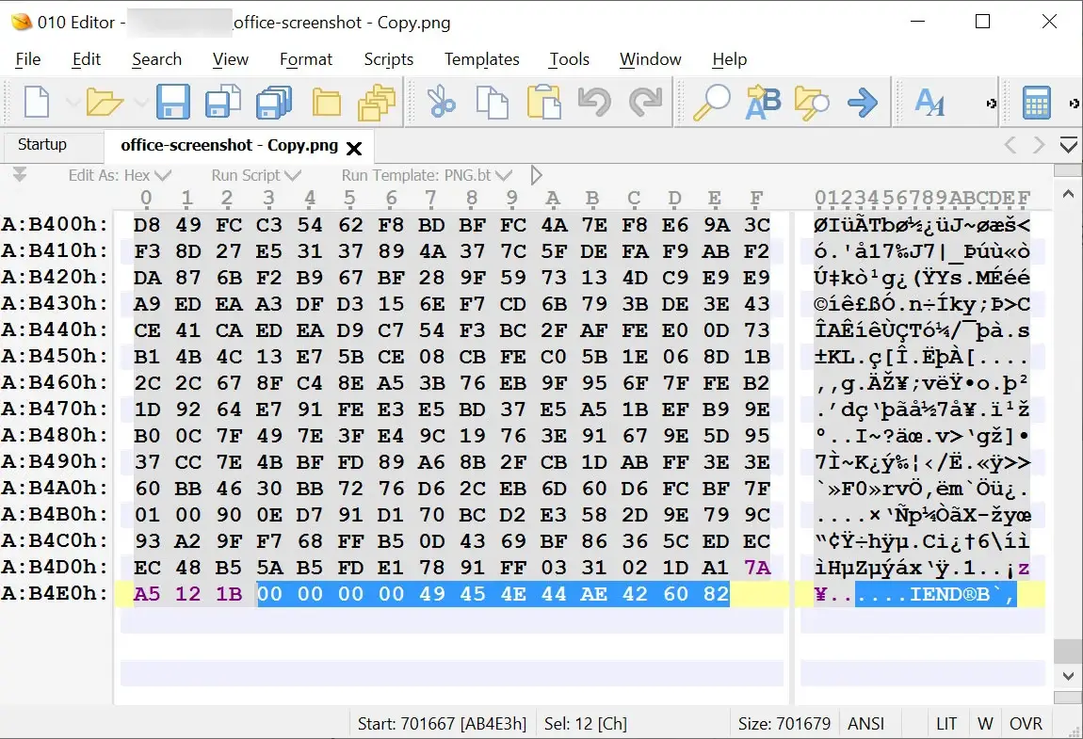The image size is (1083, 739).
Task: Open the Run Script dropdown
Action: pos(256,175)
